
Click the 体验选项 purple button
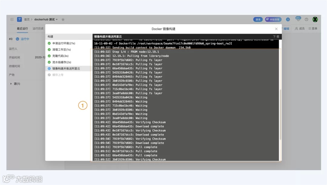(273, 19)
